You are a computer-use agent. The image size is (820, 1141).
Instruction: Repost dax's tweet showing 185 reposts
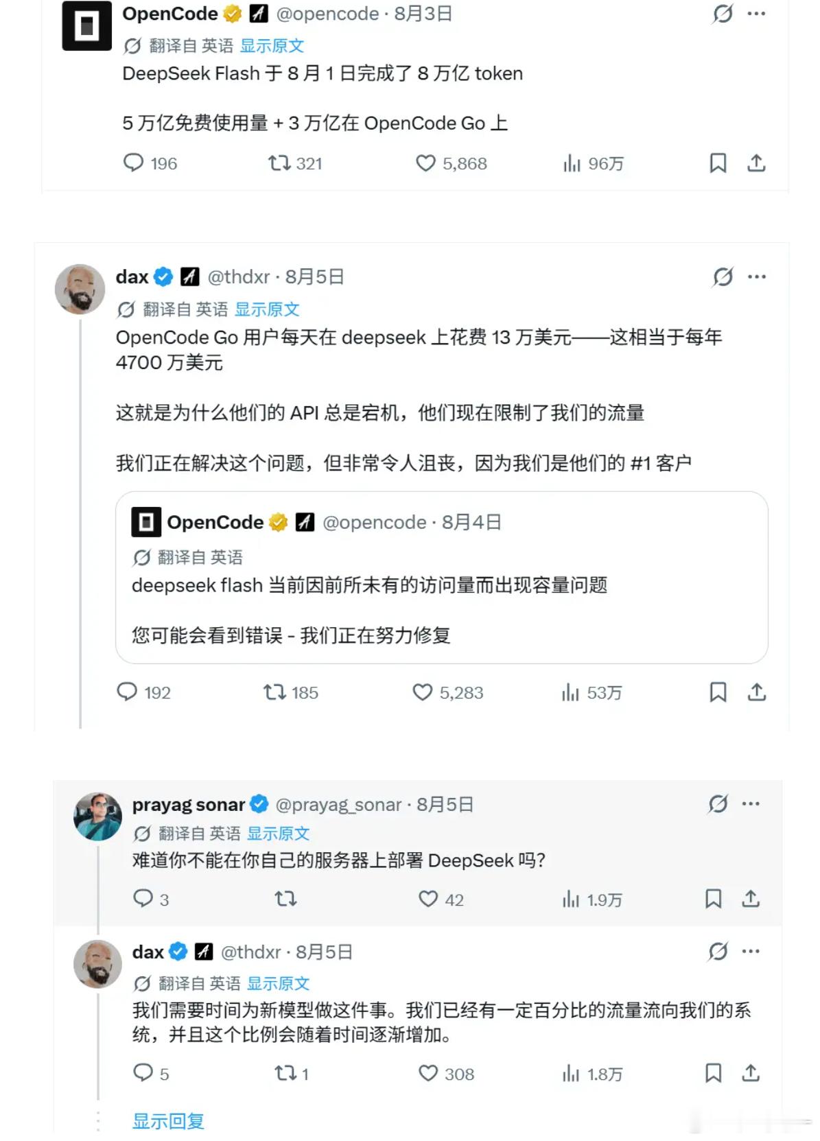point(274,692)
